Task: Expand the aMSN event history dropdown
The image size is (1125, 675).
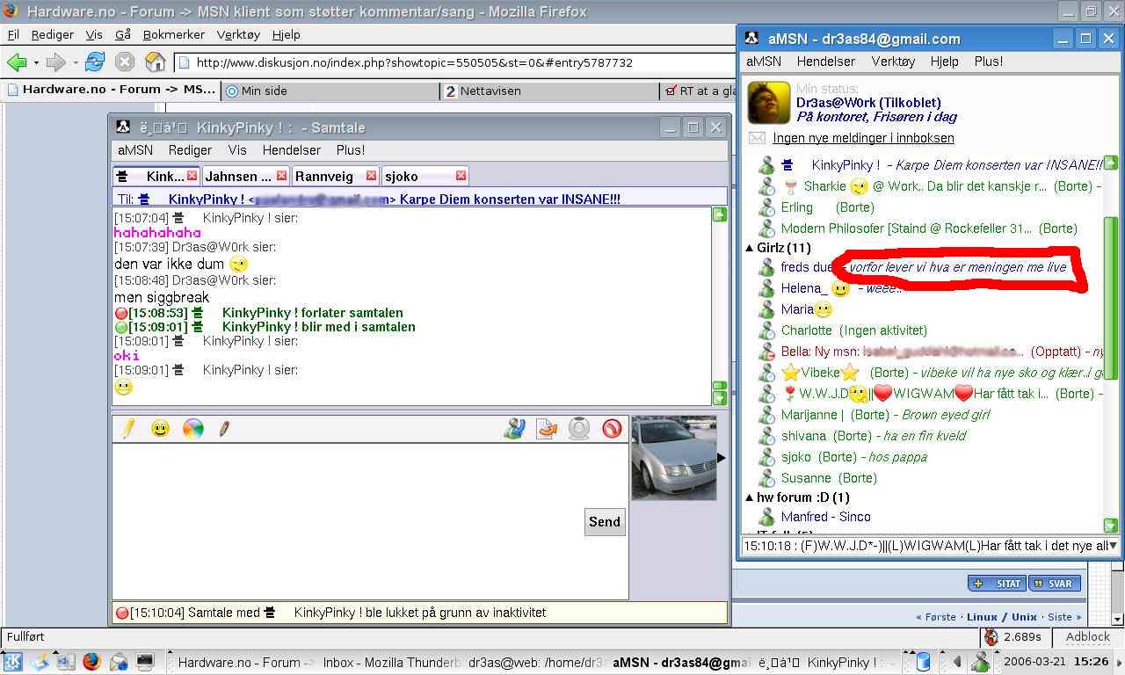Action: (1113, 546)
